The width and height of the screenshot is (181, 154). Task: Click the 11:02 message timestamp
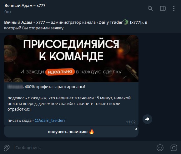(x=131, y=122)
